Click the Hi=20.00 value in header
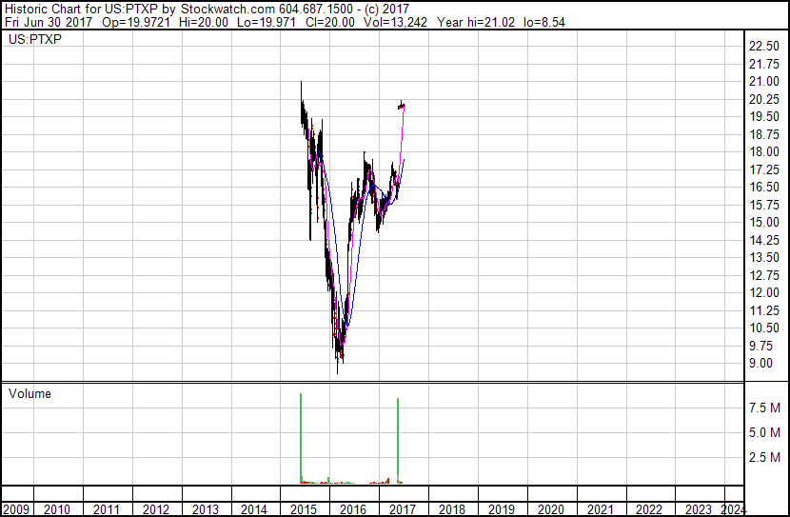 (x=203, y=22)
